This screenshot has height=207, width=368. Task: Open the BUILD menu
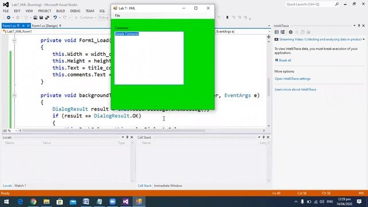tap(60, 11)
